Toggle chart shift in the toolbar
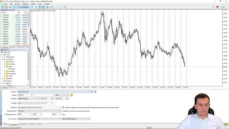 click(x=40, y=7)
